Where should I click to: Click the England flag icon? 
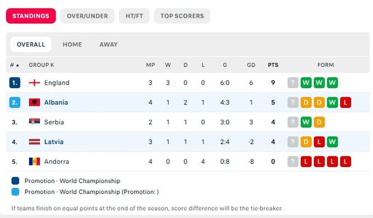pyautogui.click(x=34, y=82)
